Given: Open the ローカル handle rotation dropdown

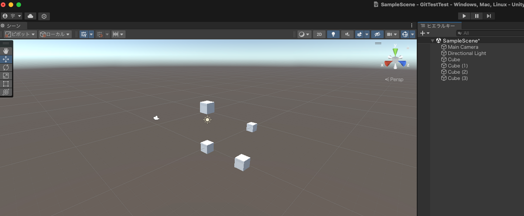Looking at the screenshot, I should pos(55,34).
